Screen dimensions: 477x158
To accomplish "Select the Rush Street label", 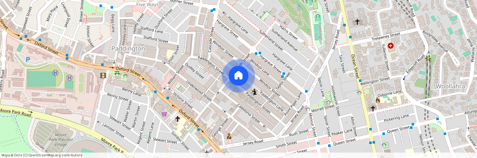I will (299, 133).
